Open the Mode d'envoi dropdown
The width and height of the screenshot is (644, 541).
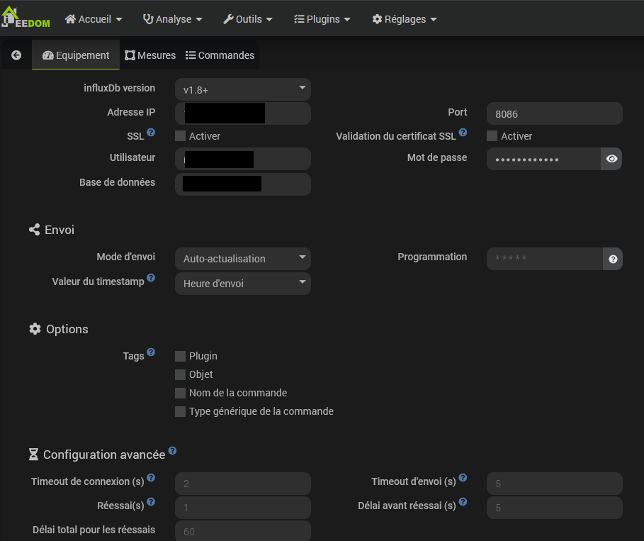242,259
